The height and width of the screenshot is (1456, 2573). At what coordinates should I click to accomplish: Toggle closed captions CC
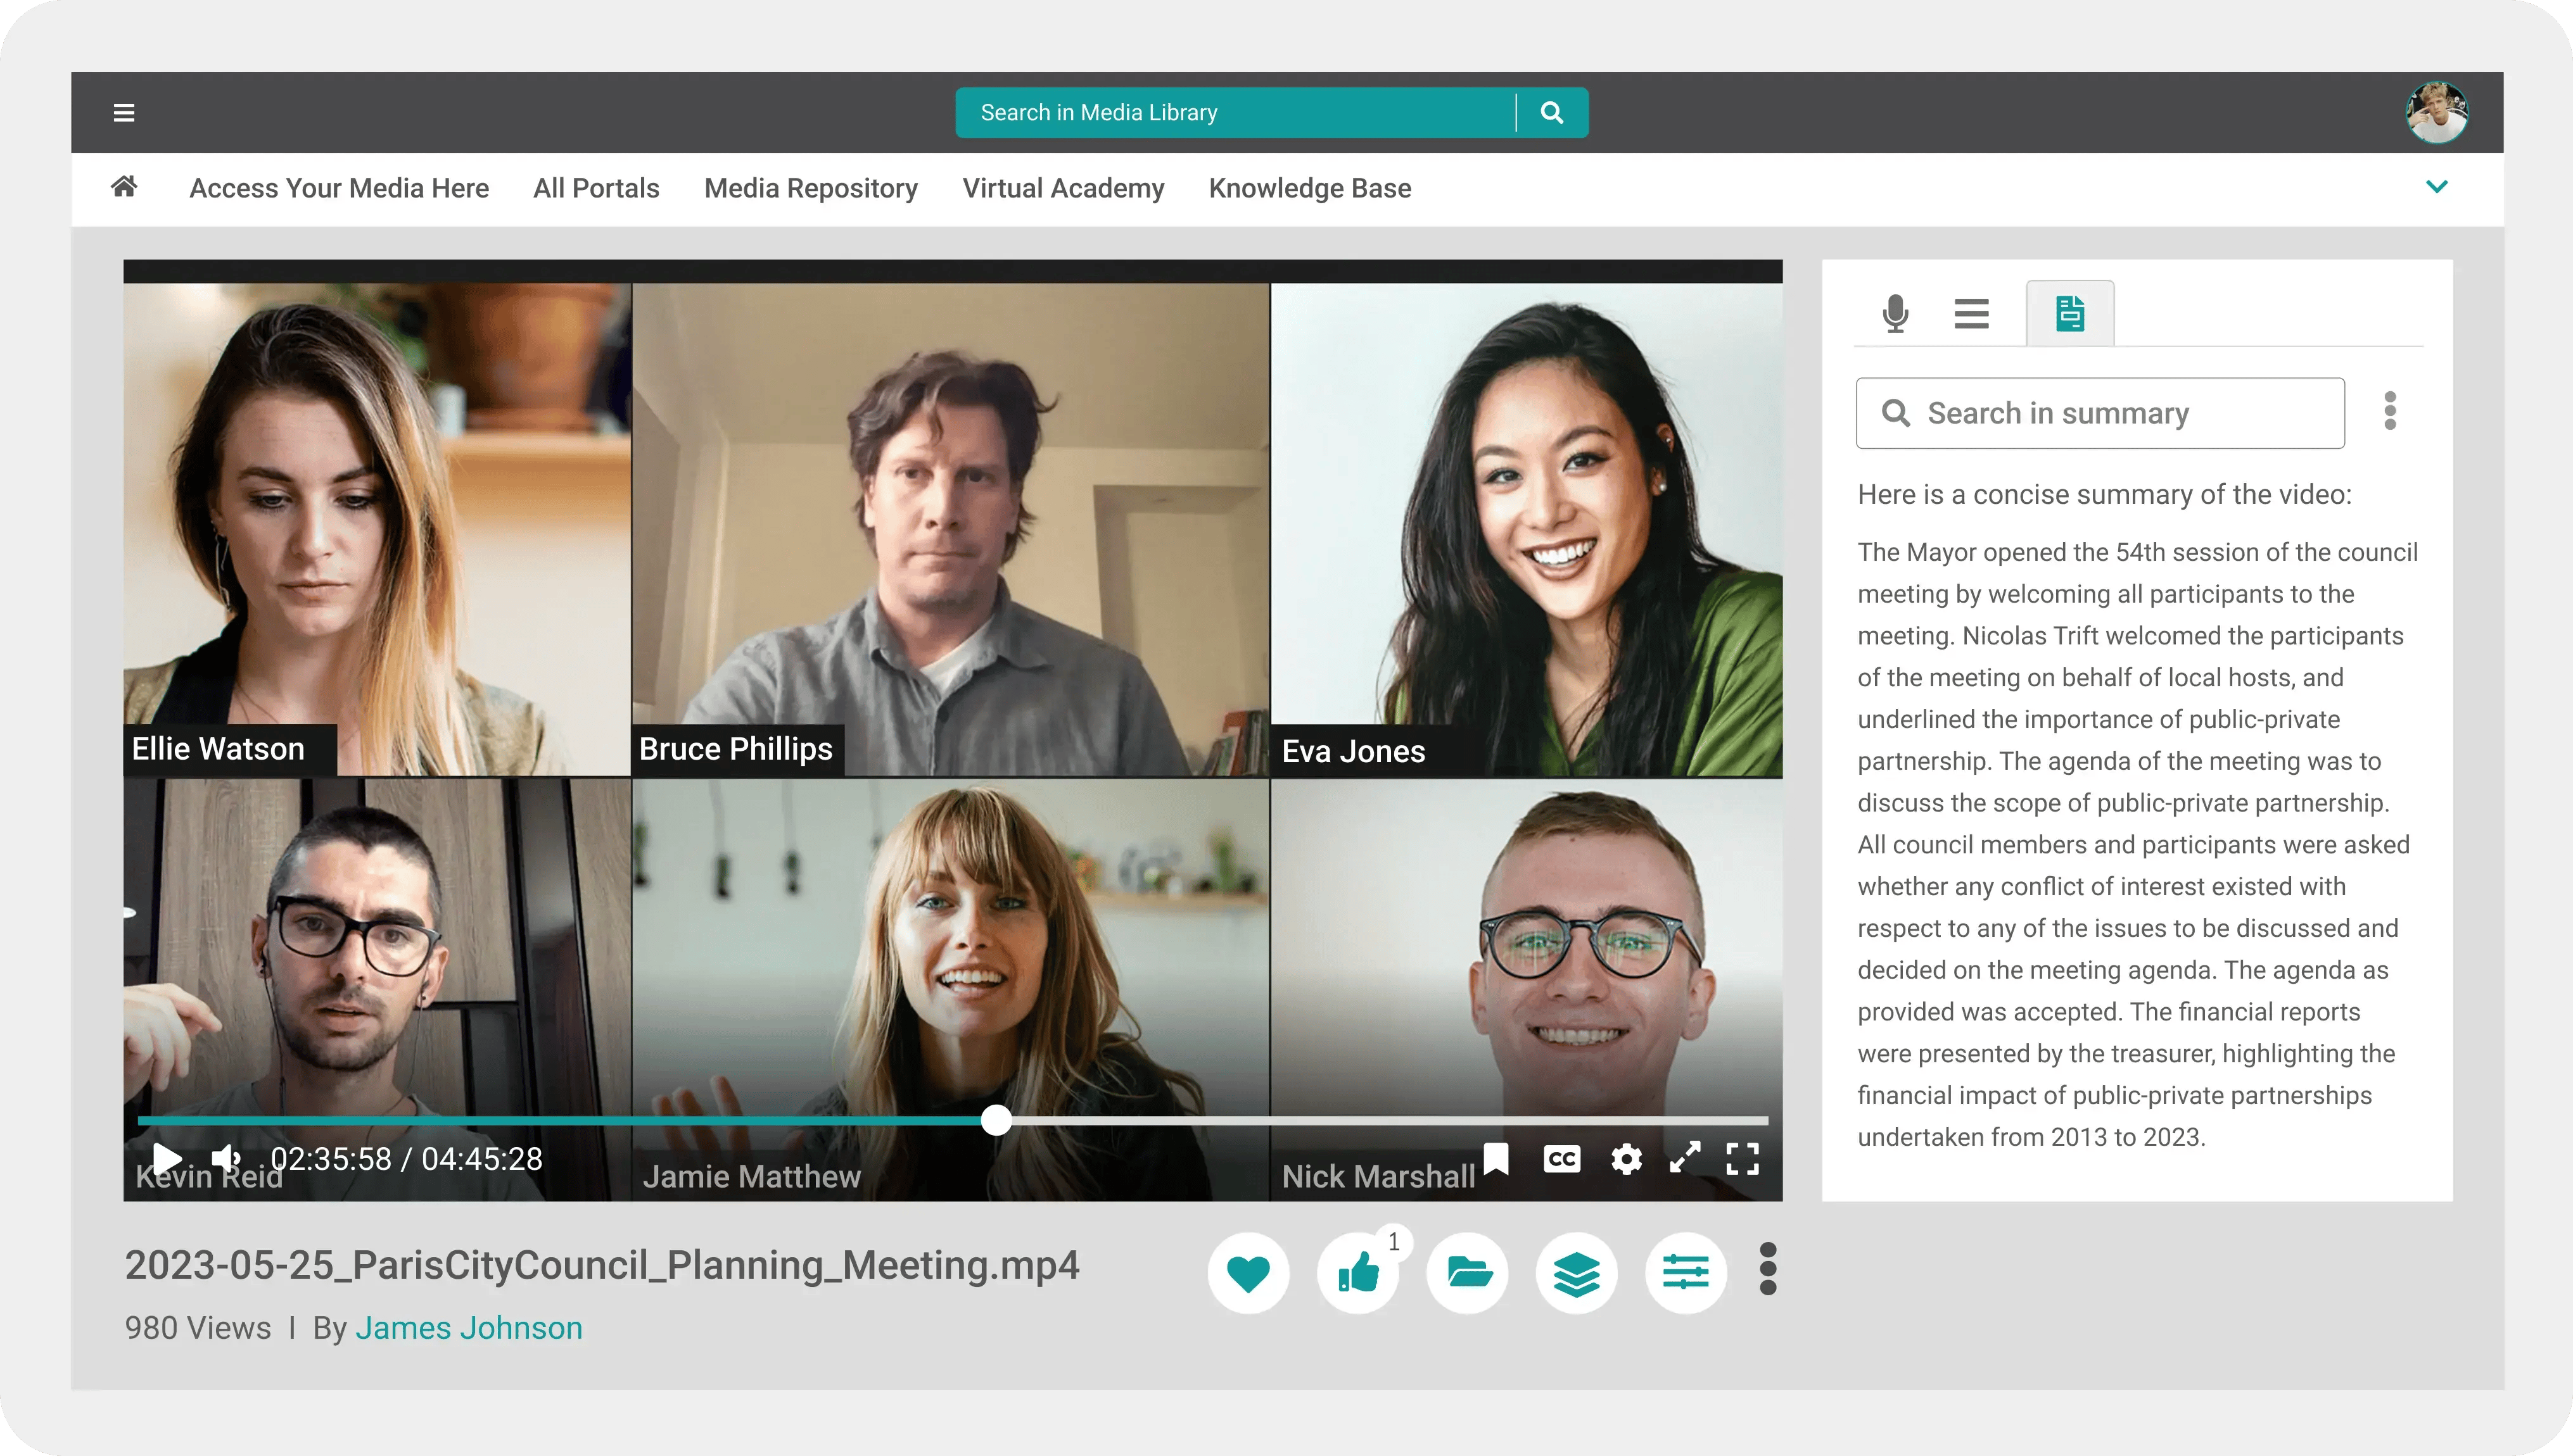(x=1561, y=1159)
